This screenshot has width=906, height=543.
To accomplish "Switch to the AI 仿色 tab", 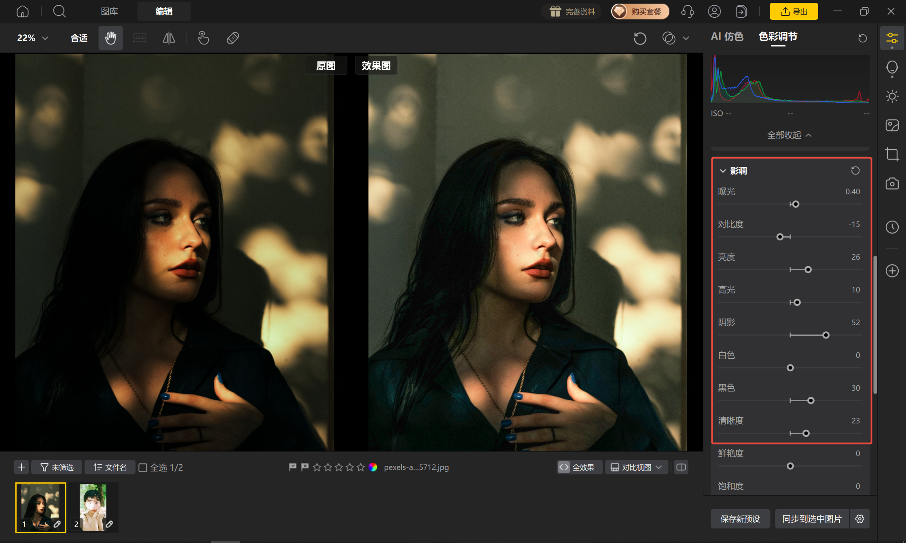I will pos(727,37).
